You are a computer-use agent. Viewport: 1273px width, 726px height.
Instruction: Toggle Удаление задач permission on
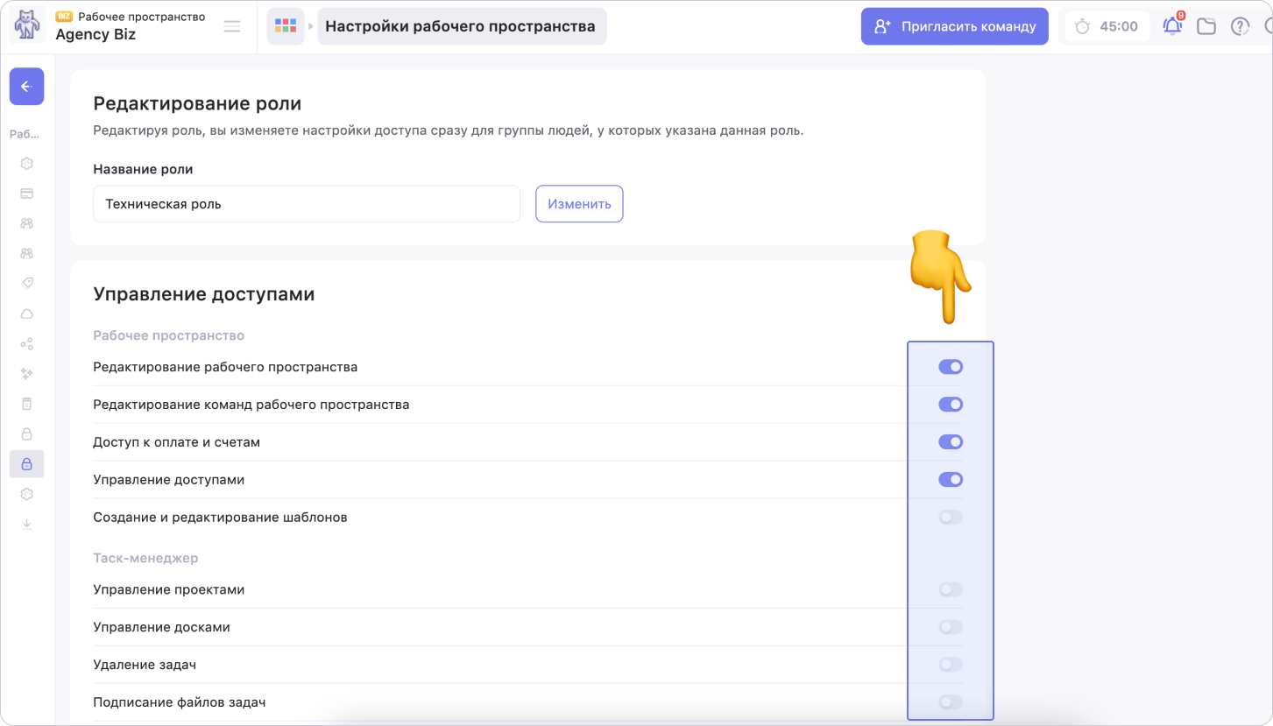[951, 665]
